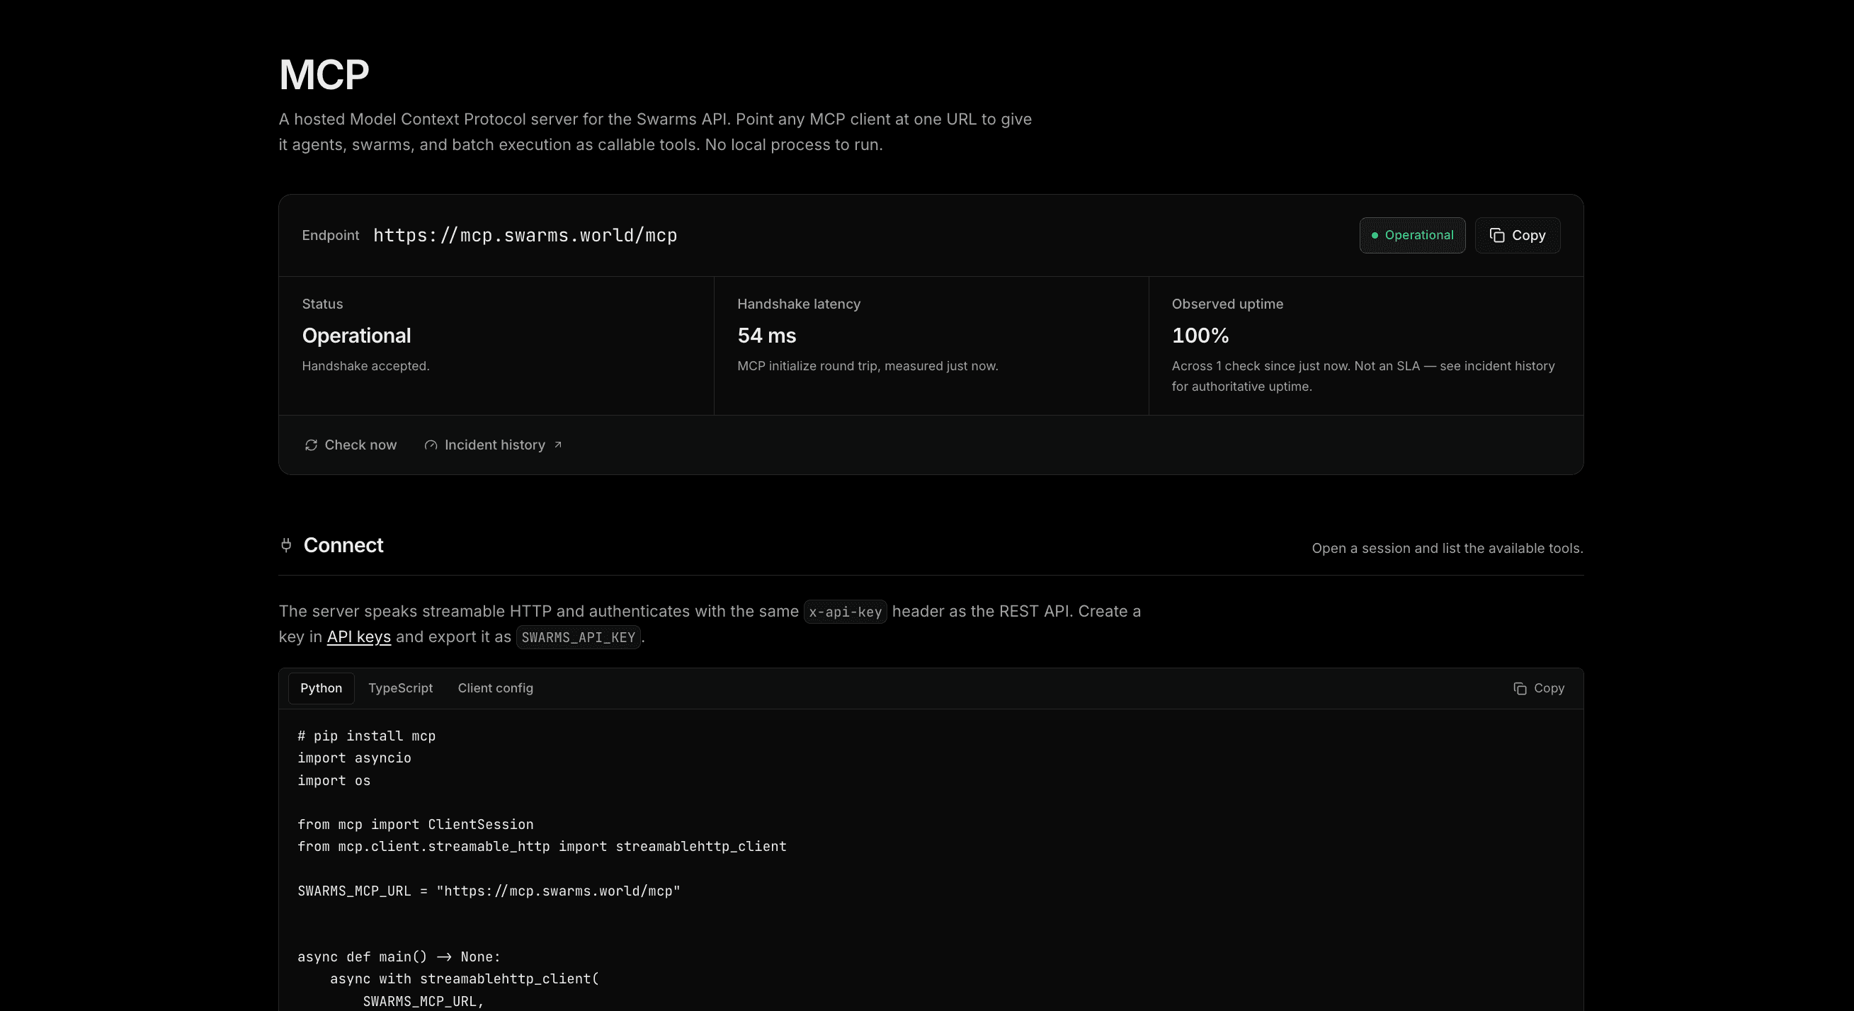This screenshot has height=1011, width=1854.
Task: Click the Incident history external arrow icon
Action: (558, 445)
